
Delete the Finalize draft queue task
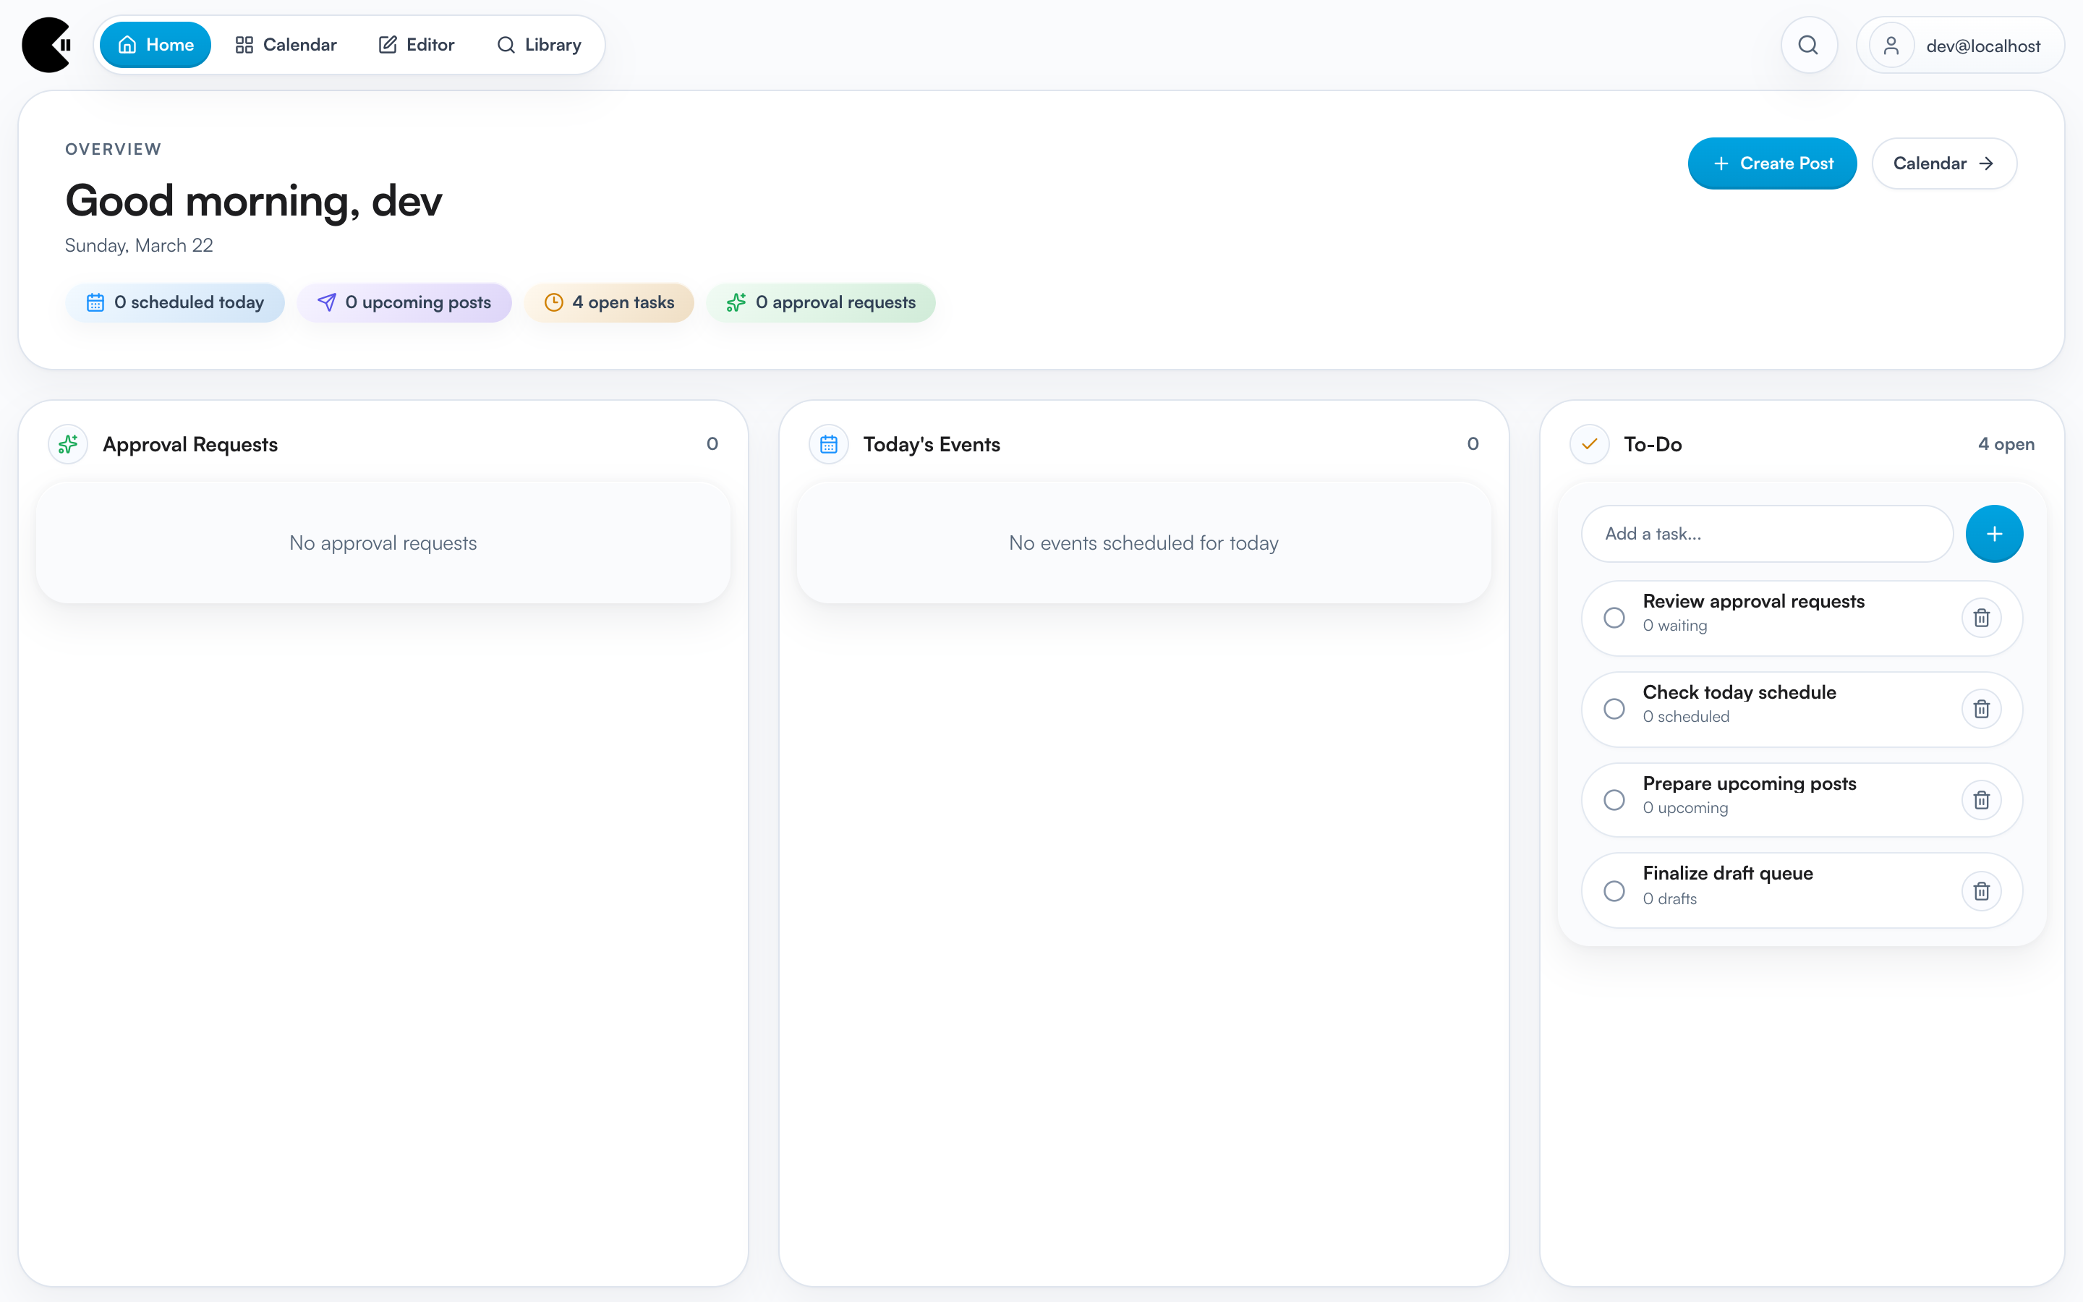(x=1980, y=890)
